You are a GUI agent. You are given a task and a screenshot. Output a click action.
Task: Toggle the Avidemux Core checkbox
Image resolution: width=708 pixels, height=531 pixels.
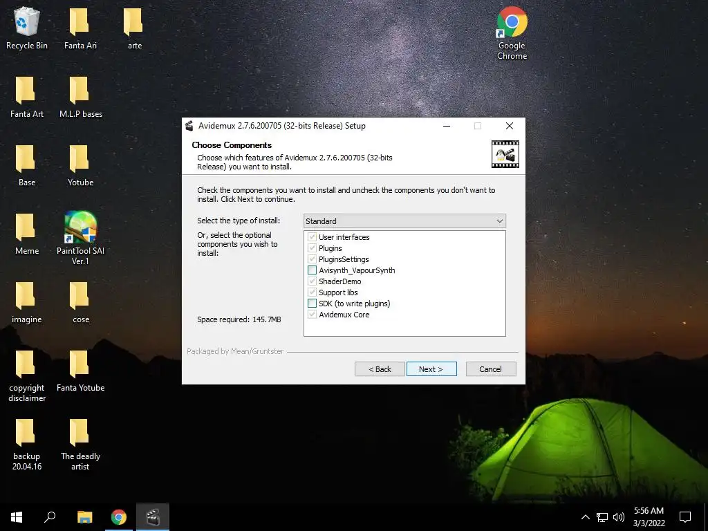(x=312, y=315)
